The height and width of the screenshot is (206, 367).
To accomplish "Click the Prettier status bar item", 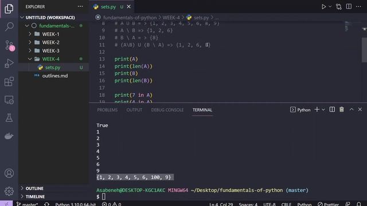I will click(x=328, y=204).
